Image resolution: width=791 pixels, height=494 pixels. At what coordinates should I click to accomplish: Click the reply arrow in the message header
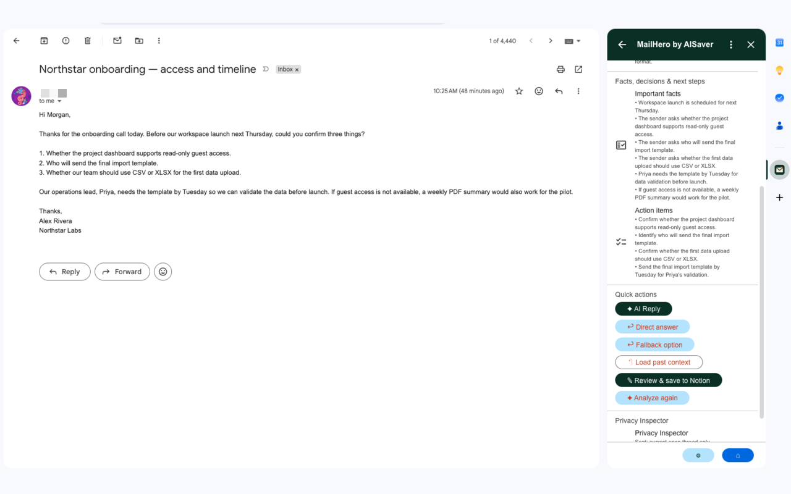559,91
